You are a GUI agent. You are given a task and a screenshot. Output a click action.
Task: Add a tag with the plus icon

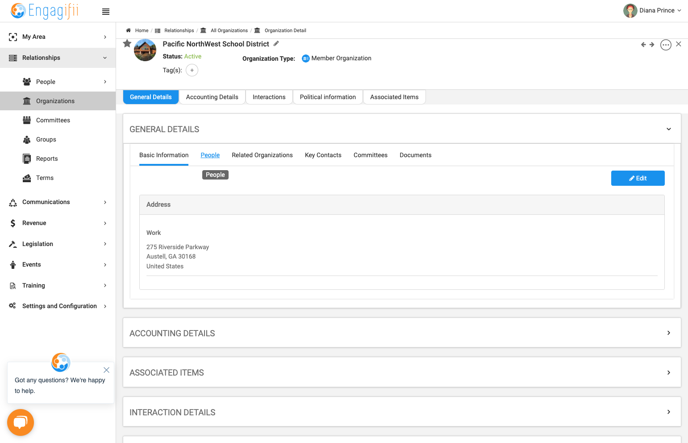(x=192, y=70)
